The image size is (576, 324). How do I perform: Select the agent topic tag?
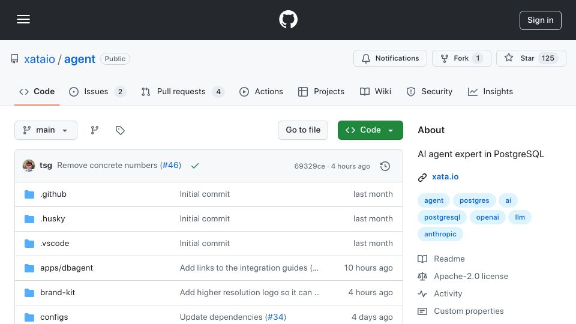(433, 200)
